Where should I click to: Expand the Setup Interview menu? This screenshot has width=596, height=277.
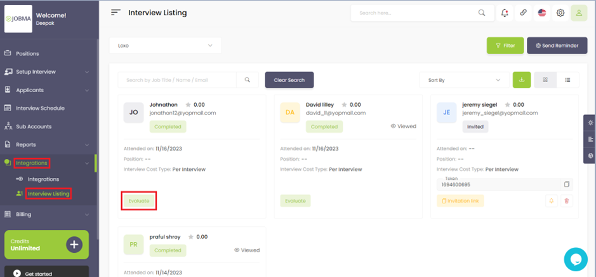[47, 72]
